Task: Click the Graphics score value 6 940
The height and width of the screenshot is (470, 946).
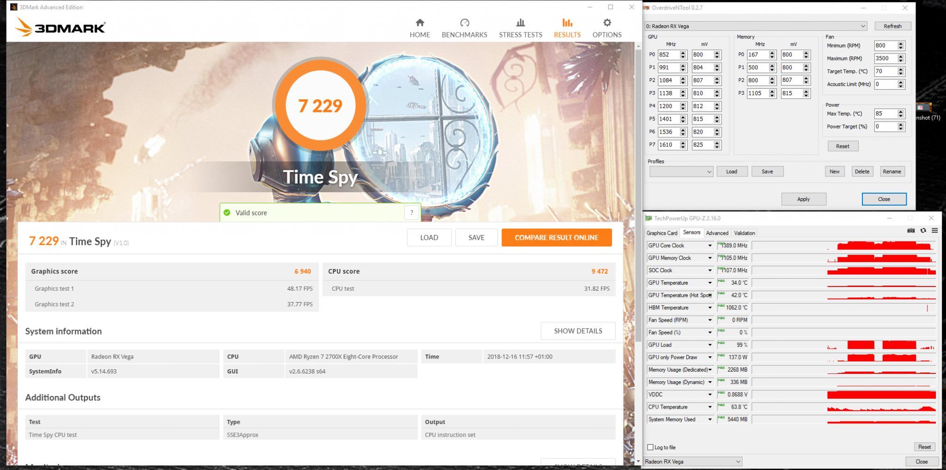Action: tap(303, 271)
